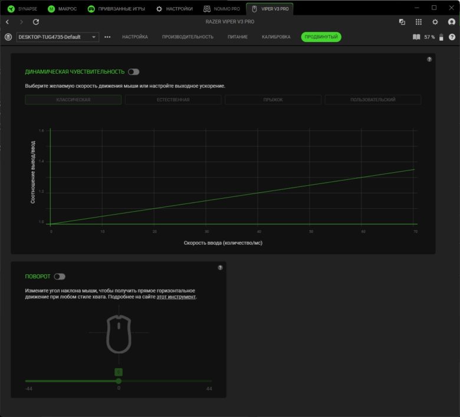This screenshot has width=460, height=417.
Task: Click the profile stack icon beside dropdown
Action: tap(8, 37)
